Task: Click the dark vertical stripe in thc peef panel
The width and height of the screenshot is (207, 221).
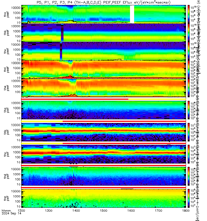Action: [61, 51]
